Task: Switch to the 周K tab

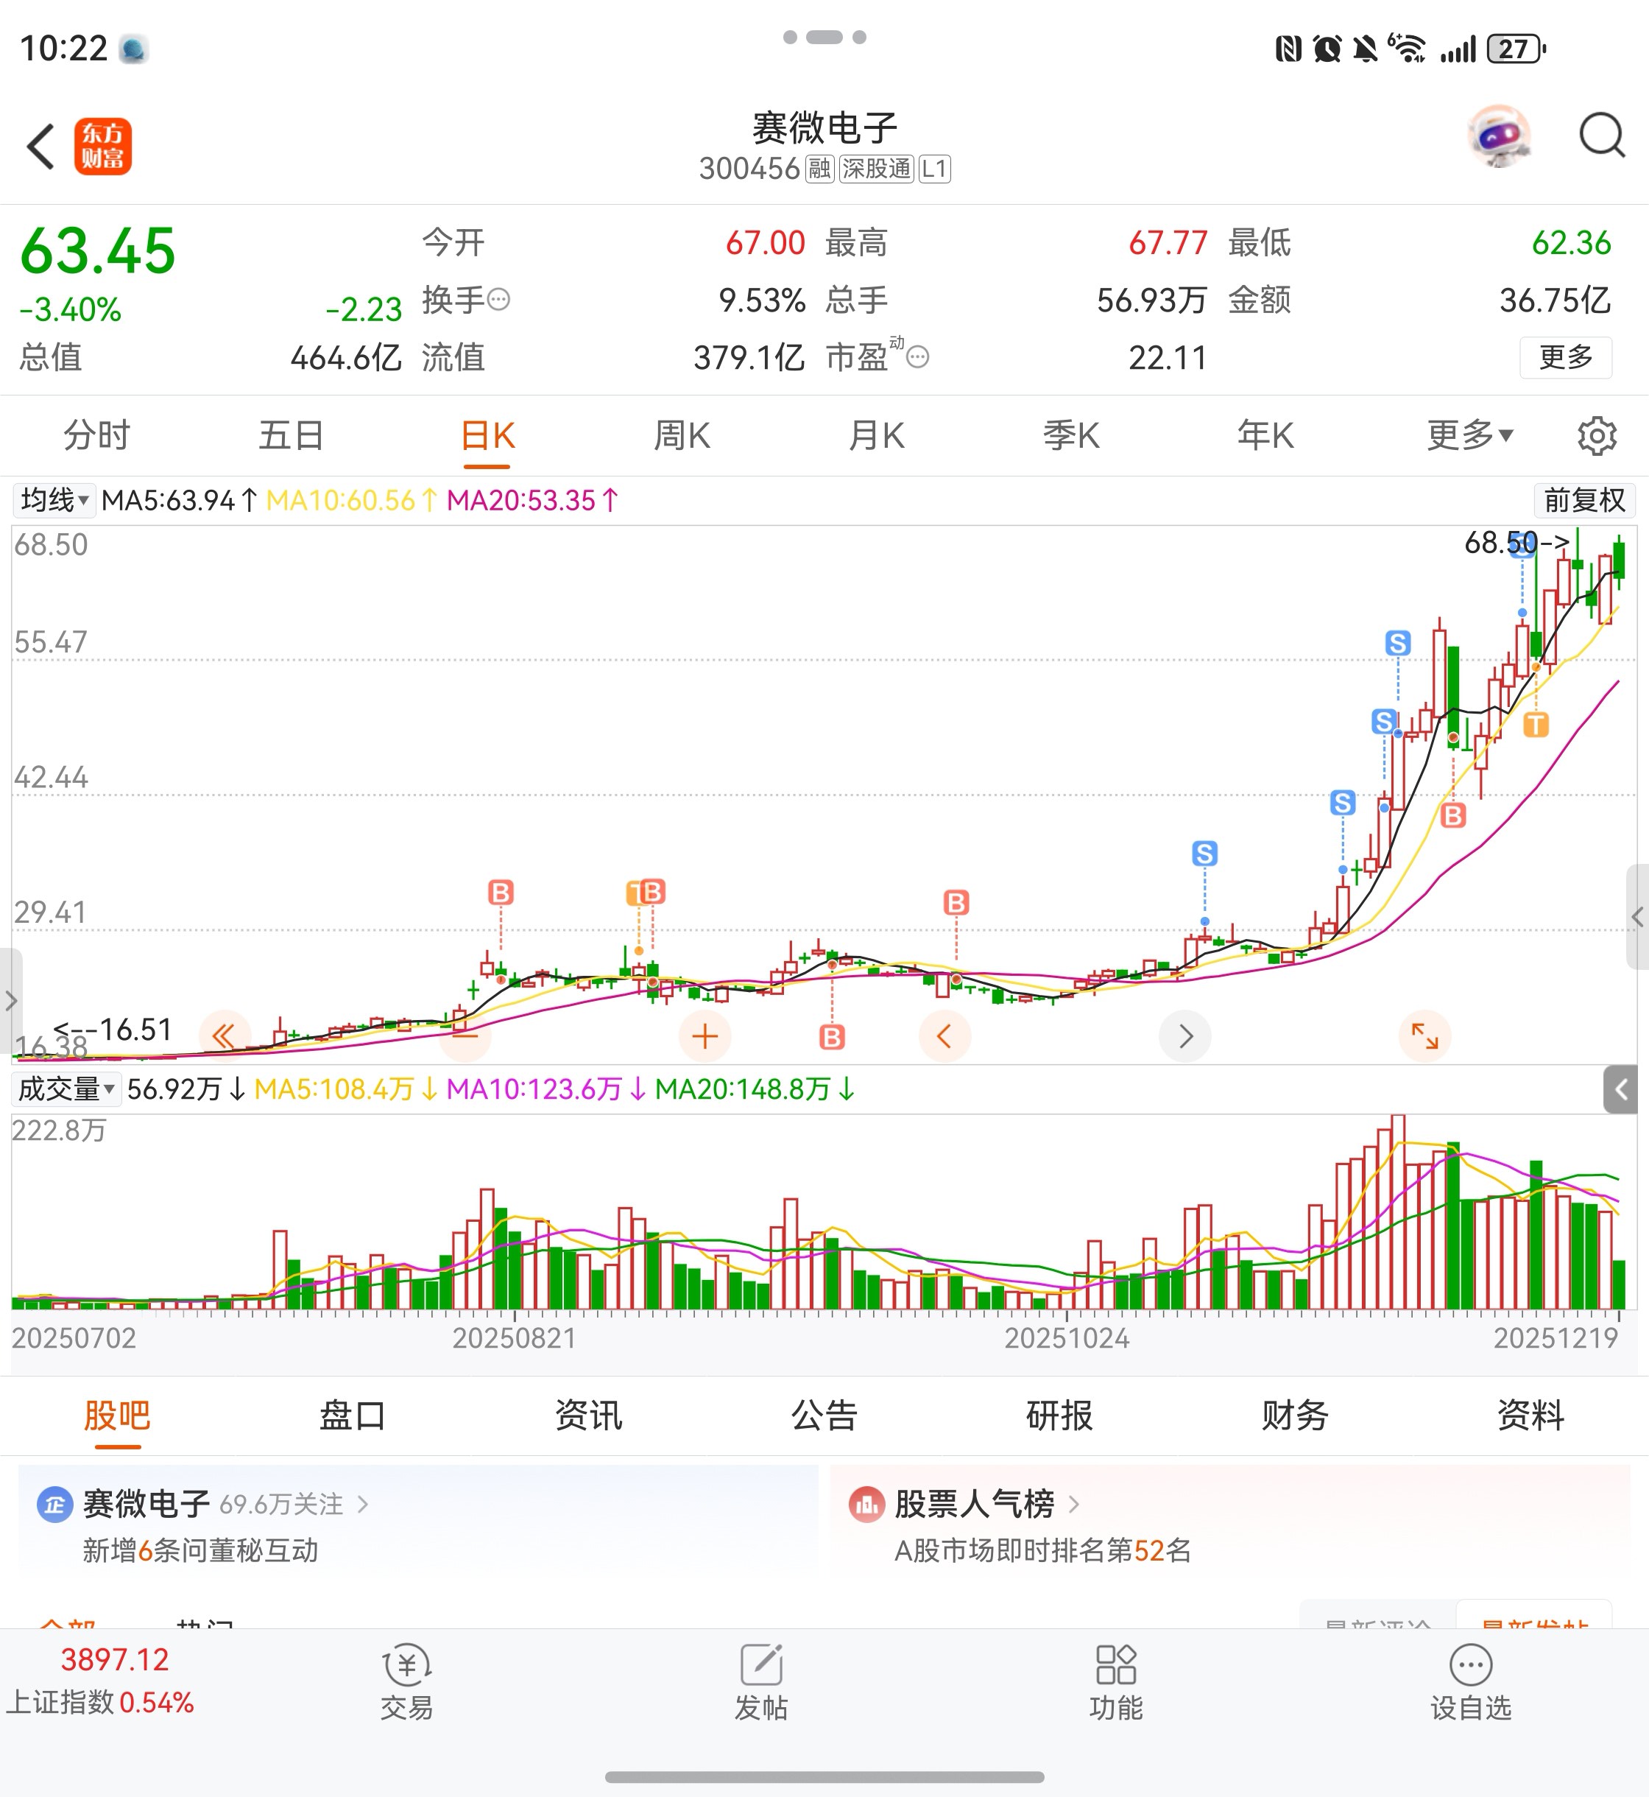Action: tap(682, 436)
